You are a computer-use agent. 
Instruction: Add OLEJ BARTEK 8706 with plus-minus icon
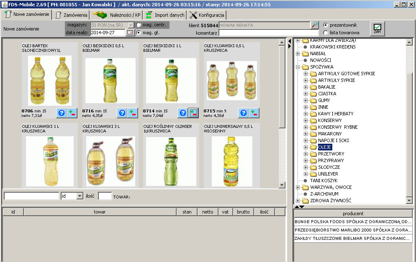(x=72, y=113)
